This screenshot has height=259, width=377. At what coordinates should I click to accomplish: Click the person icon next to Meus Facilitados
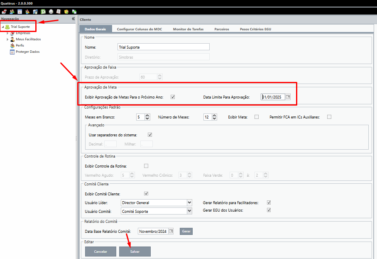12,39
